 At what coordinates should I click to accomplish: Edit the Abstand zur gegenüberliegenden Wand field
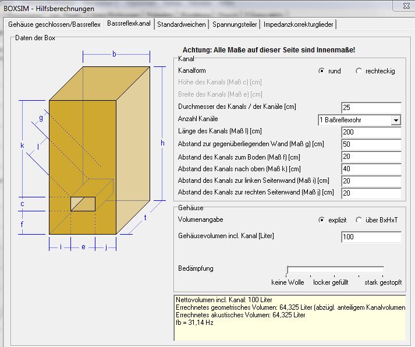point(371,144)
